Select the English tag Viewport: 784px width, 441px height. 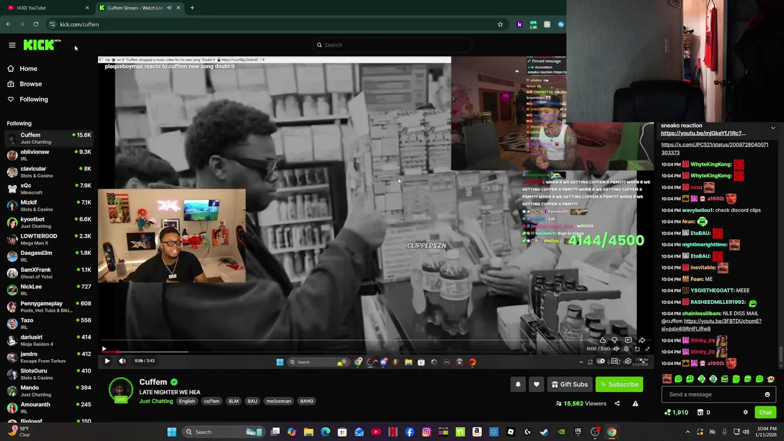[187, 401]
